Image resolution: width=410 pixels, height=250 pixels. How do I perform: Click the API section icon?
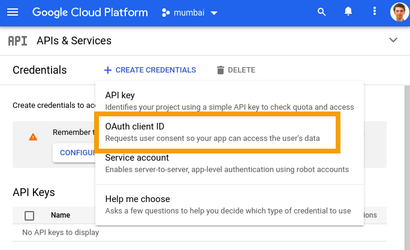point(17,41)
